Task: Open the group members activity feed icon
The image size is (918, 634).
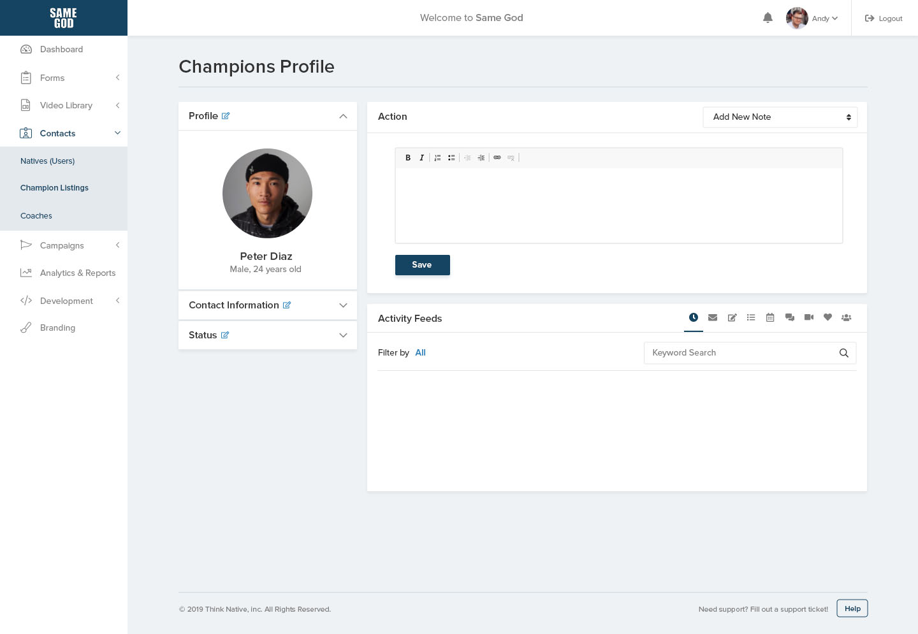Action: (846, 317)
